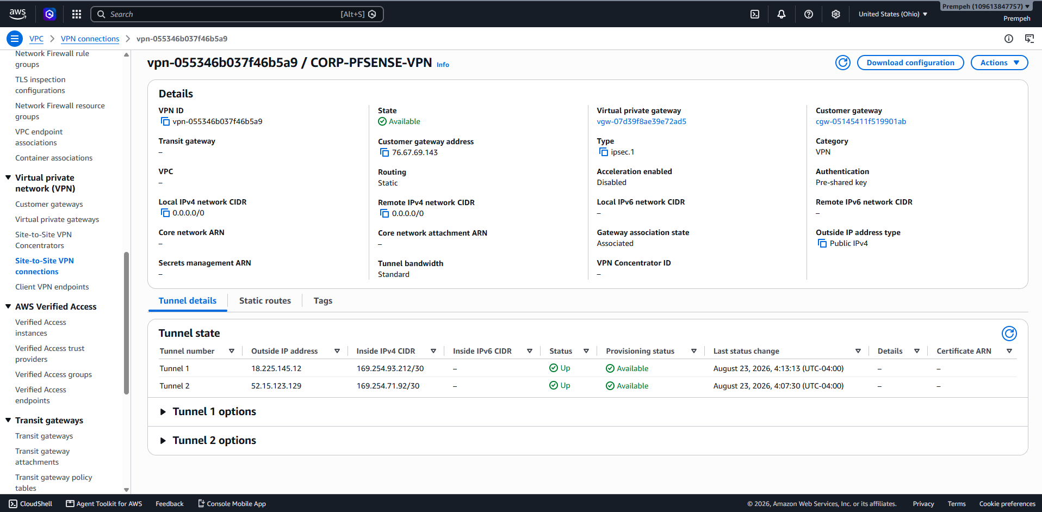Open the tutorials panel icon at top right
1042x512 pixels.
(1029, 39)
